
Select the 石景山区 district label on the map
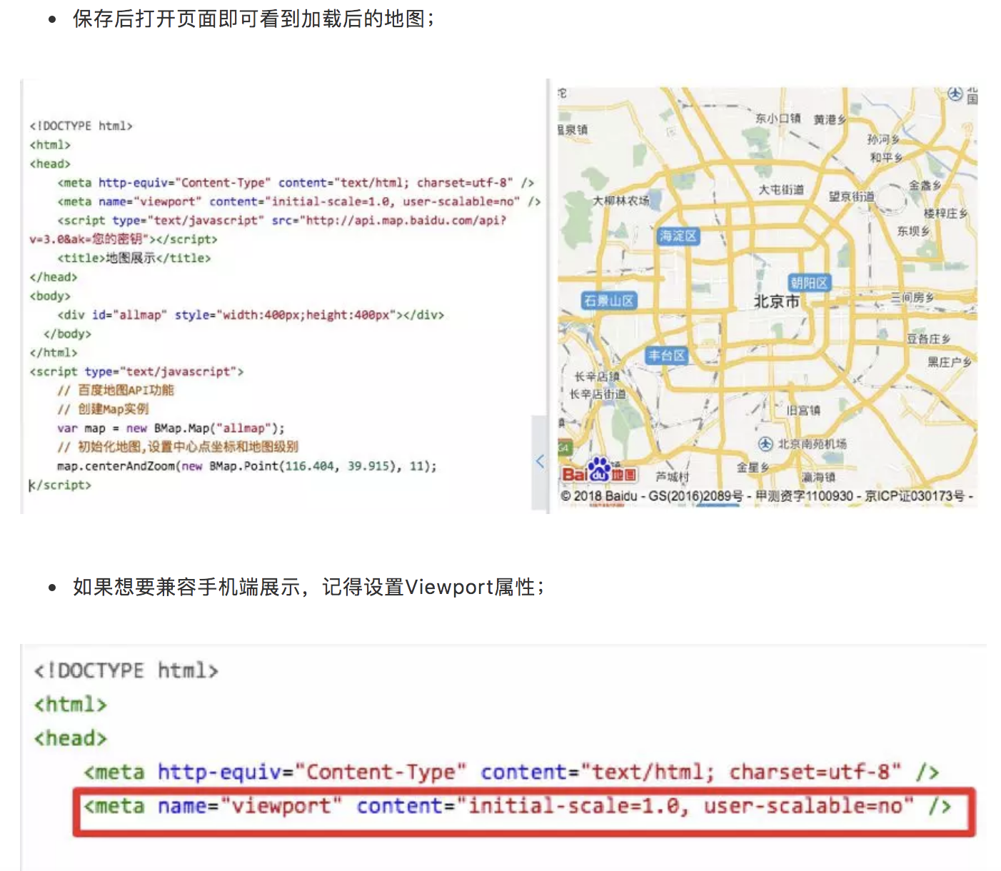pyautogui.click(x=609, y=301)
